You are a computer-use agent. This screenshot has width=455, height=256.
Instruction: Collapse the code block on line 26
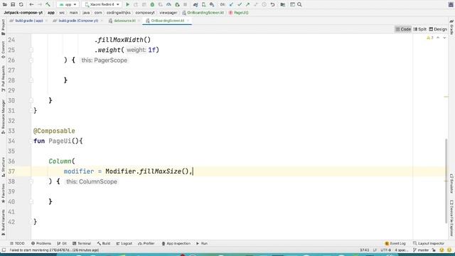(31, 60)
